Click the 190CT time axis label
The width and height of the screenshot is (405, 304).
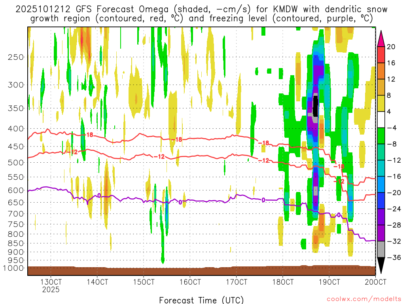pyautogui.click(x=329, y=282)
